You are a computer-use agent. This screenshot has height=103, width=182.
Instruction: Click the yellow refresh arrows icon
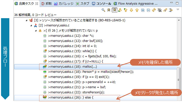[x=154, y=10]
